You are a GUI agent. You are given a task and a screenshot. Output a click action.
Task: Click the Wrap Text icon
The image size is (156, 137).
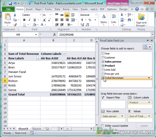73,15
